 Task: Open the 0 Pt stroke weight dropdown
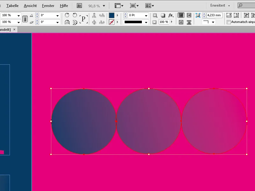tap(146, 16)
